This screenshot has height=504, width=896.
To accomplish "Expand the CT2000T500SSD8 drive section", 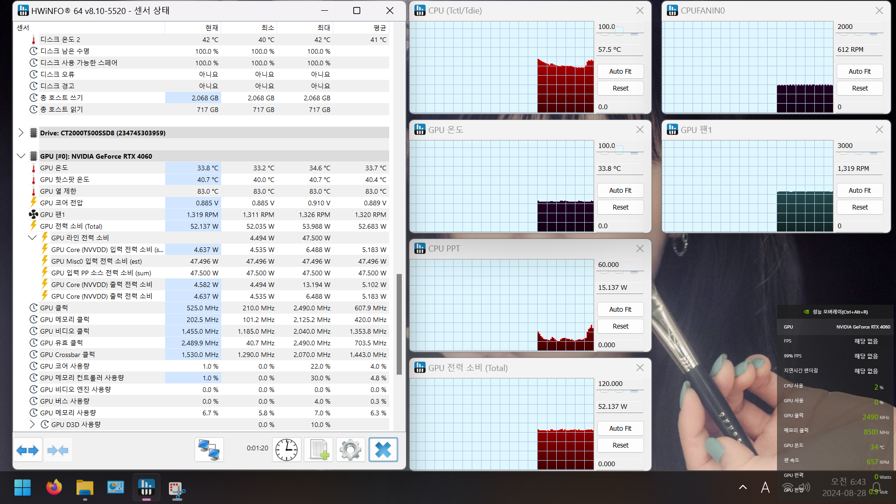I will pos(21,133).
